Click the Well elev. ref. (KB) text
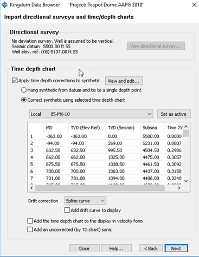This screenshot has width=199, height=257. [x=45, y=52]
